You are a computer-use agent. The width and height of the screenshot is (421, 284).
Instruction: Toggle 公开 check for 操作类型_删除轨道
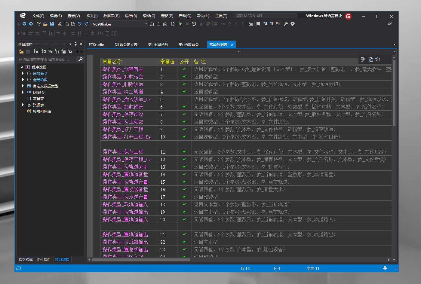click(184, 84)
